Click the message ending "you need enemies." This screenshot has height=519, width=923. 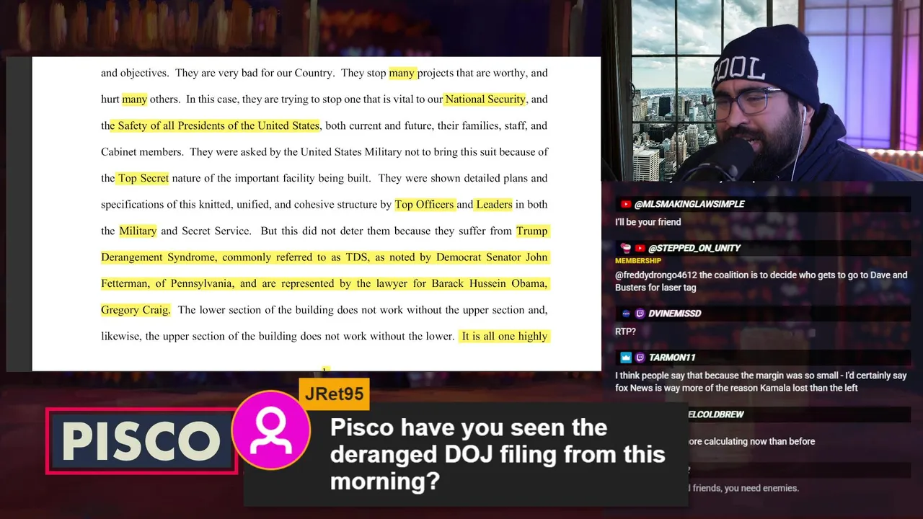(x=743, y=488)
